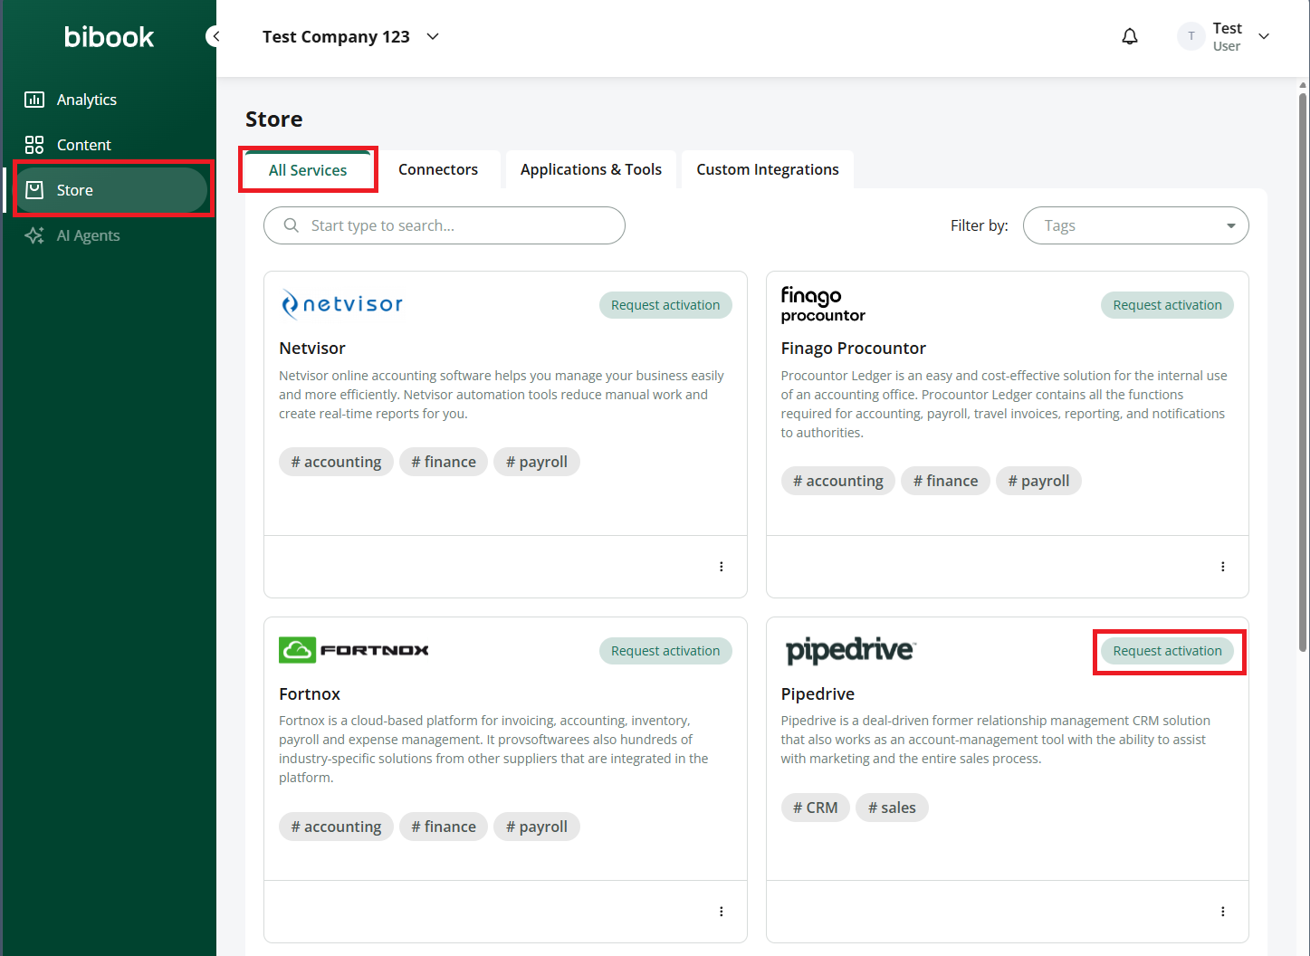Screen dimensions: 1310x956
Task: Click Netvisor's # accounting tag
Action: click(336, 462)
